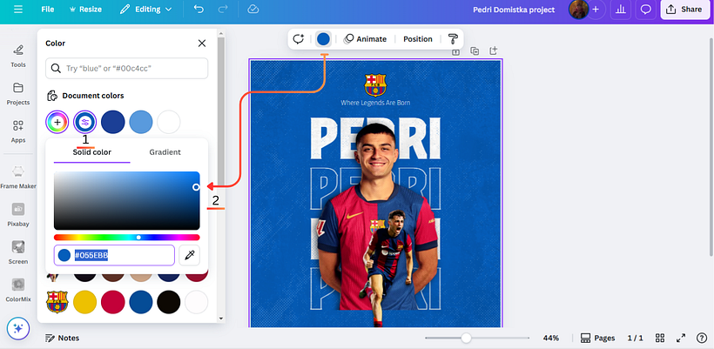Open the Tools sidebar panel
This screenshot has height=349, width=714.
18,56
